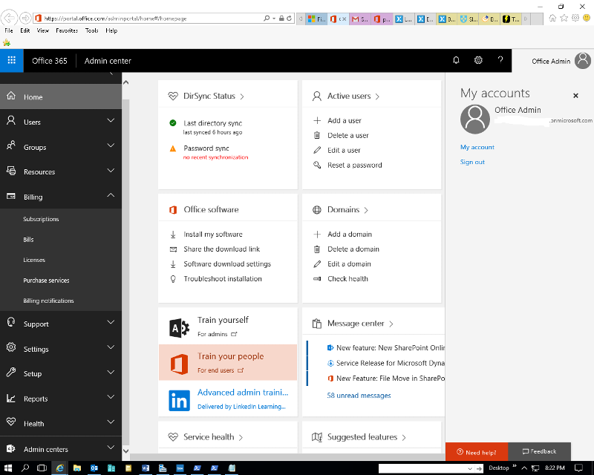This screenshot has height=475, width=594.
Task: Open Licenses under Billing
Action: pos(34,260)
